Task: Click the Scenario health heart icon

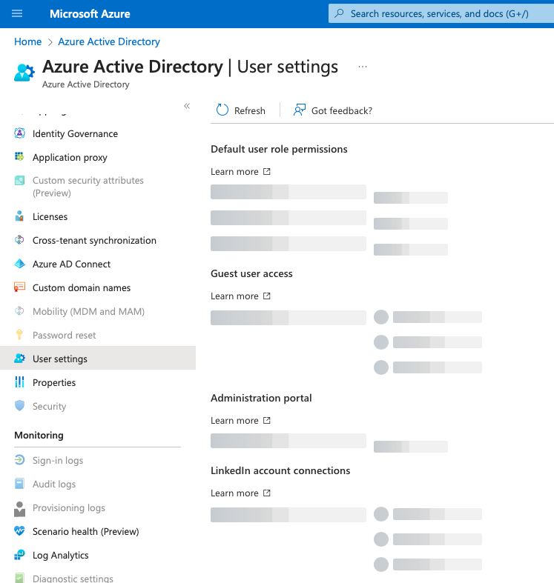Action: pos(19,531)
